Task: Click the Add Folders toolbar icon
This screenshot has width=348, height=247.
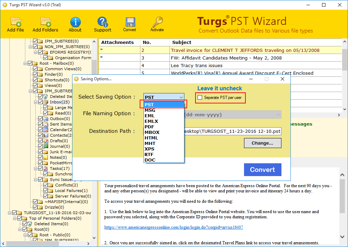Action: click(45, 22)
